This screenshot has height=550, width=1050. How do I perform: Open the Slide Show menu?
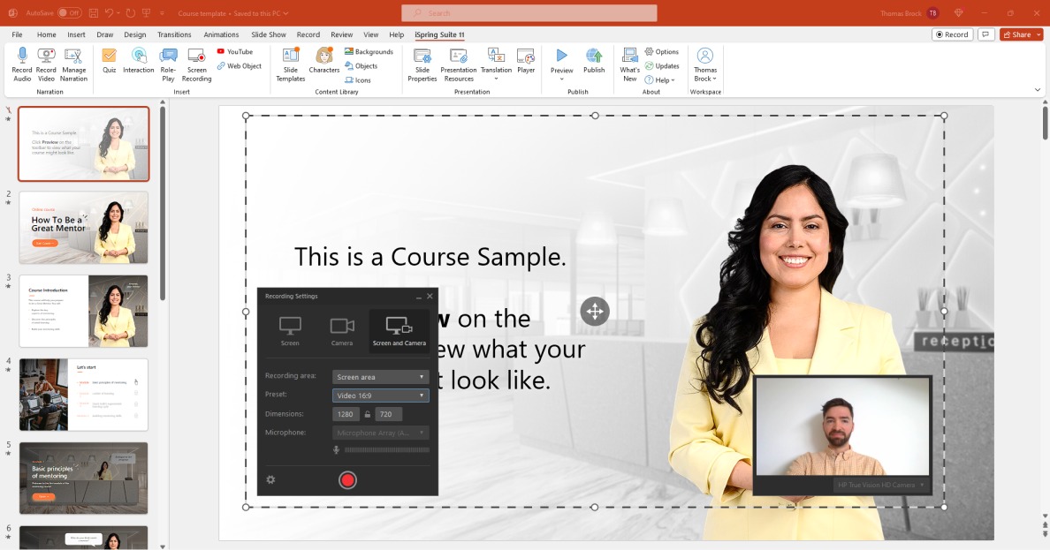pos(268,34)
